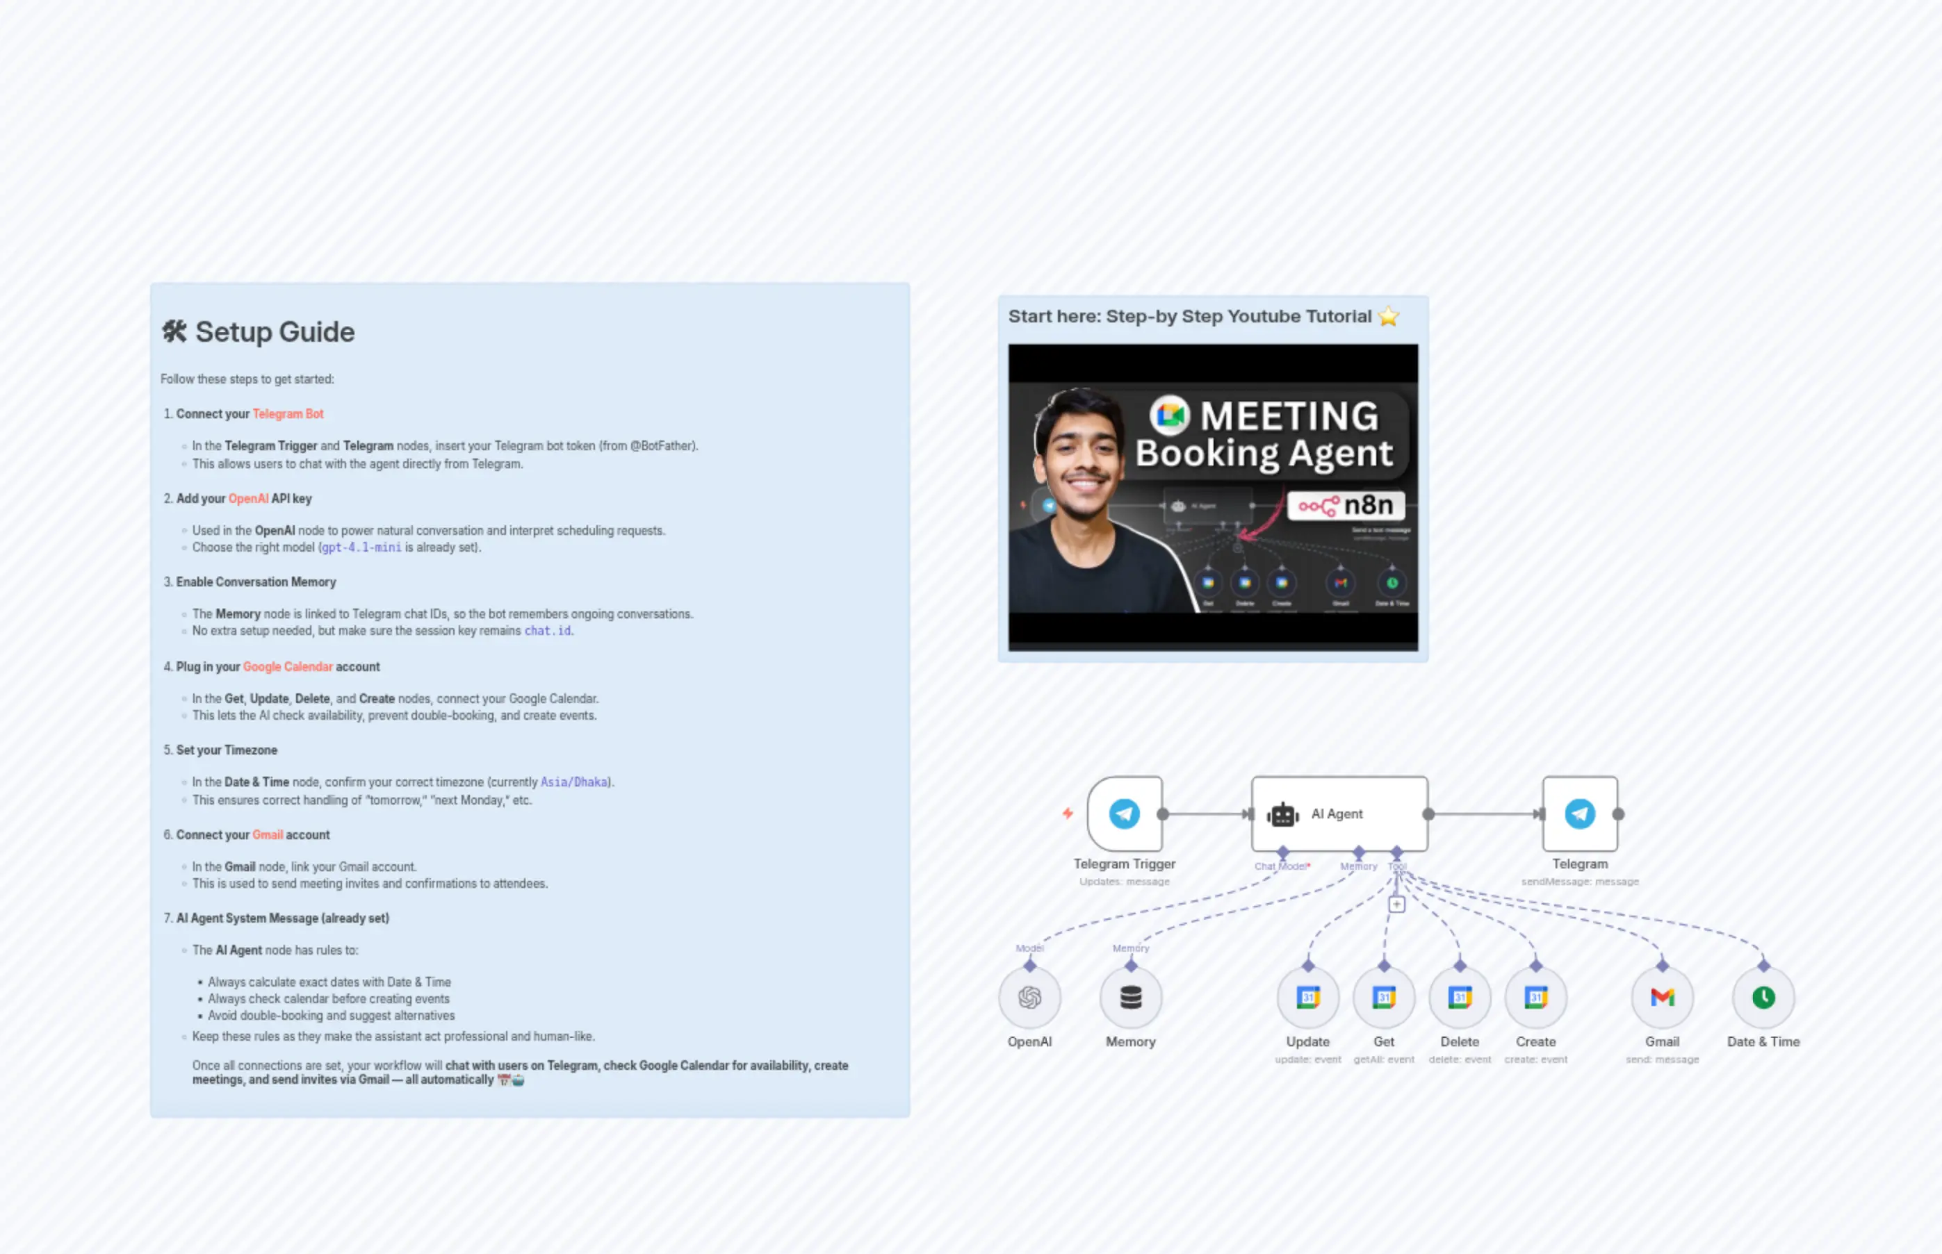Viewport: 1942px width, 1254px height.
Task: Open the Memory node
Action: point(1131,996)
